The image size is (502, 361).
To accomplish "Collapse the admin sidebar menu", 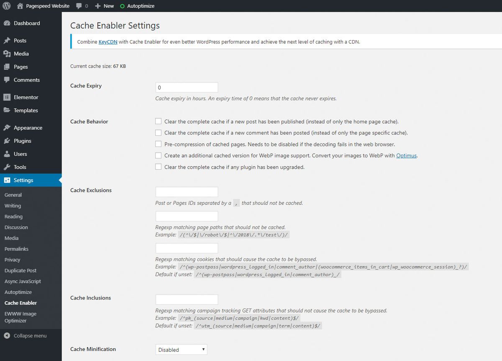I will point(25,336).
